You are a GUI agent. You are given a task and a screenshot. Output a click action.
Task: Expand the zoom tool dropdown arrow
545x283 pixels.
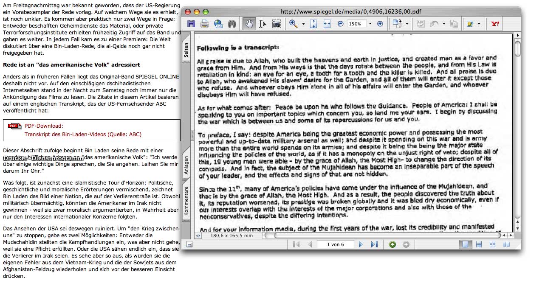303,24
